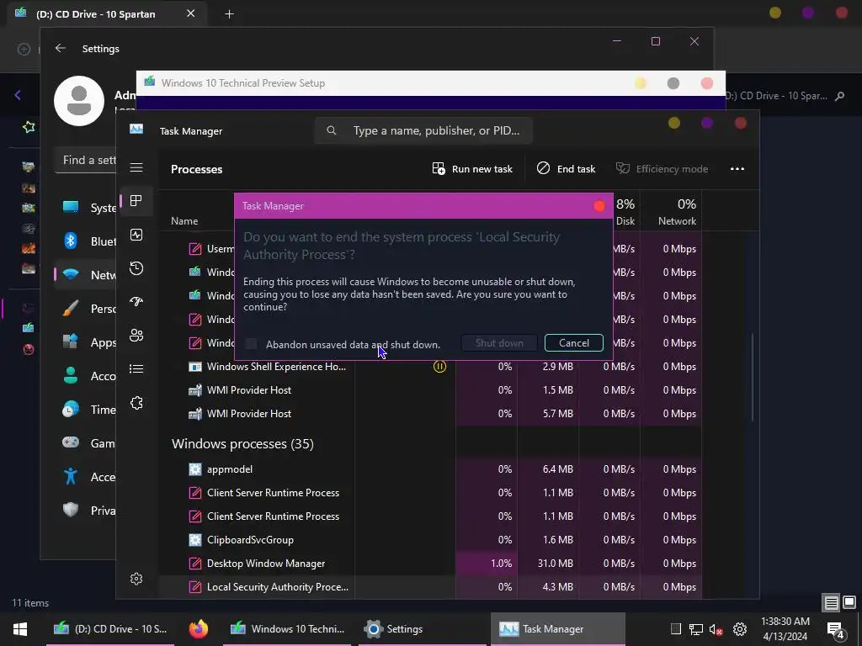This screenshot has height=646, width=862.
Task: Open network tray icon
Action: 696,629
